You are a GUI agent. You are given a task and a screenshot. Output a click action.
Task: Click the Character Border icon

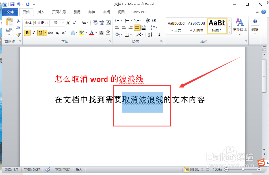[x=108, y=23]
